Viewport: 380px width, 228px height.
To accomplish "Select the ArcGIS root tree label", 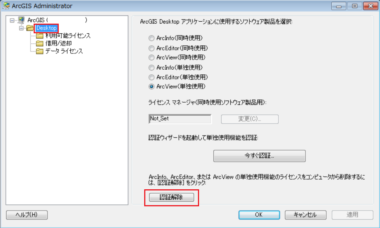I will [x=57, y=20].
